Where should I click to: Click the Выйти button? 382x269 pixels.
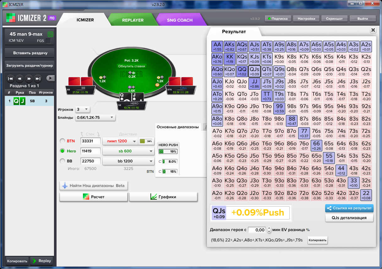tap(363, 18)
